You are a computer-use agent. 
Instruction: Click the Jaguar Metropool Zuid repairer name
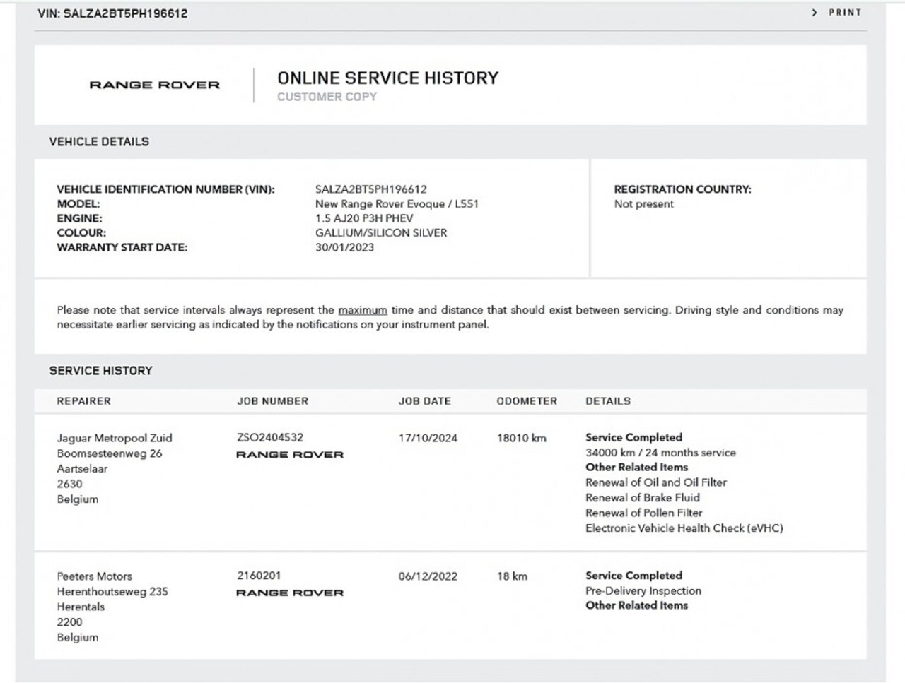coord(114,438)
